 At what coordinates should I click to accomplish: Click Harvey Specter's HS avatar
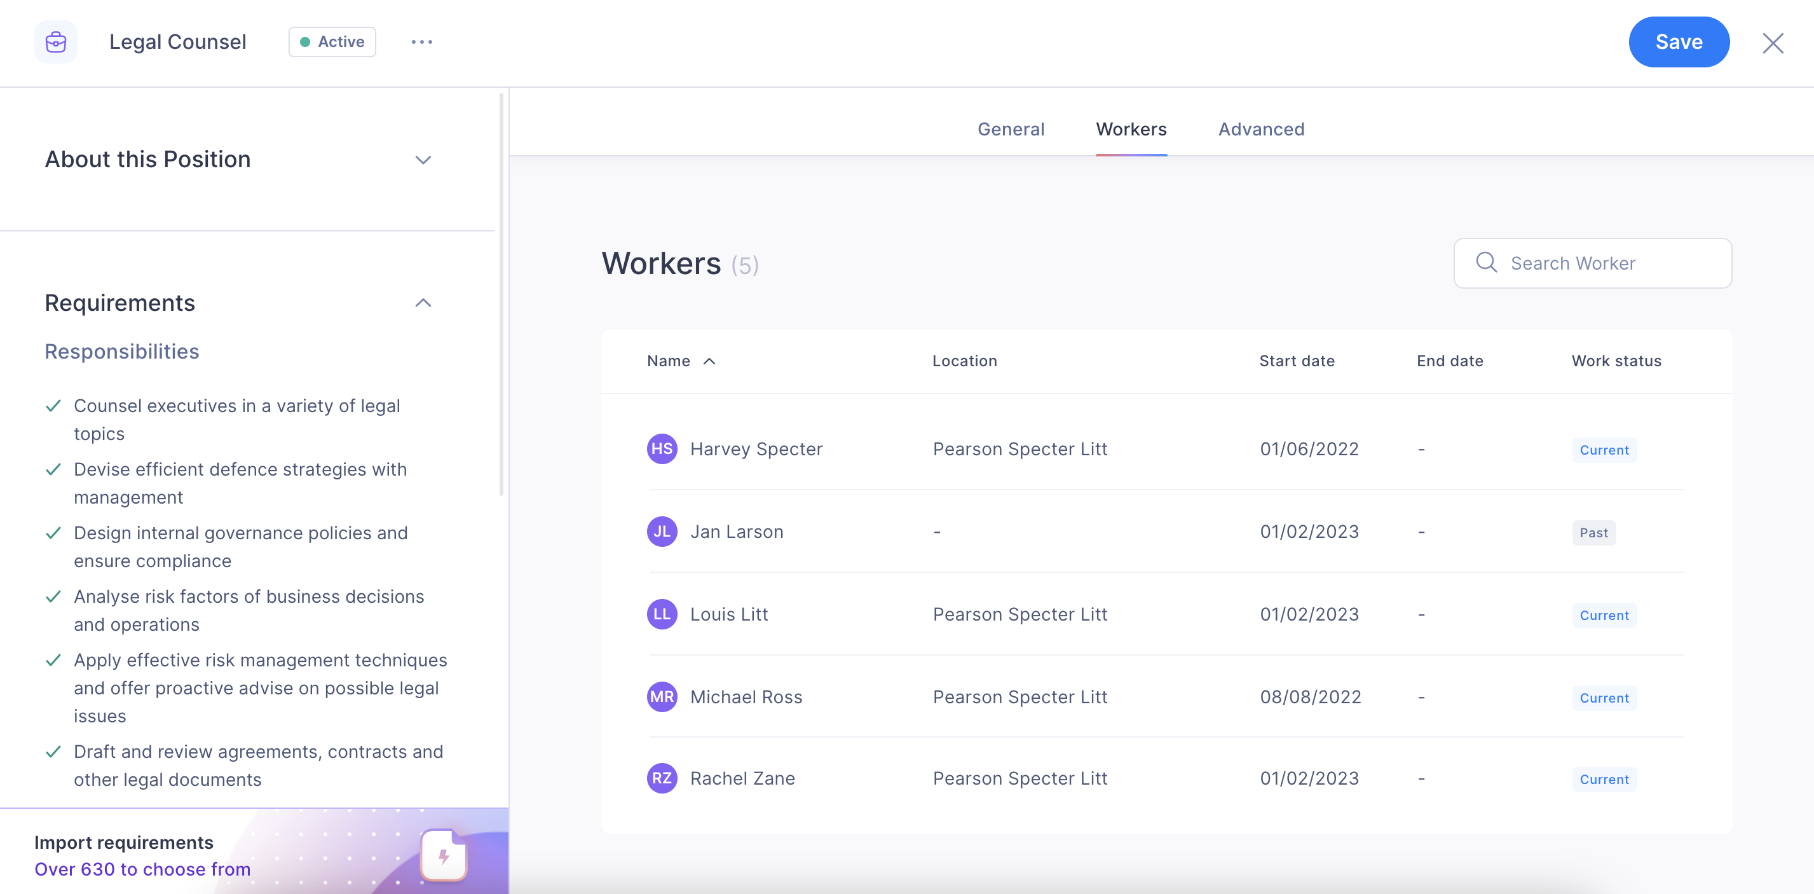coord(662,449)
